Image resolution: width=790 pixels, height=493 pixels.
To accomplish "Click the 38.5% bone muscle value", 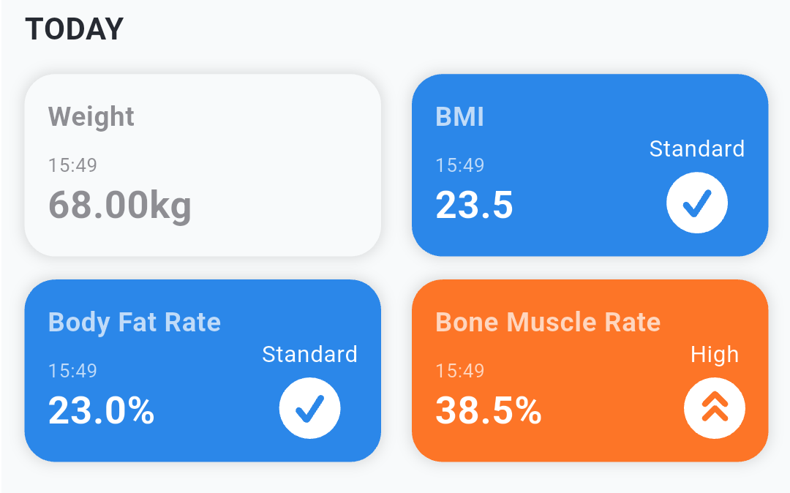I will tap(488, 410).
